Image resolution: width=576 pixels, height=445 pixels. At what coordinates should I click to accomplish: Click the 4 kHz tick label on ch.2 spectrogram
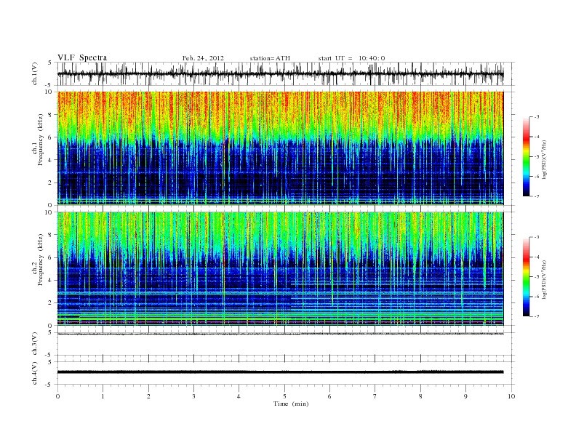click(51, 281)
